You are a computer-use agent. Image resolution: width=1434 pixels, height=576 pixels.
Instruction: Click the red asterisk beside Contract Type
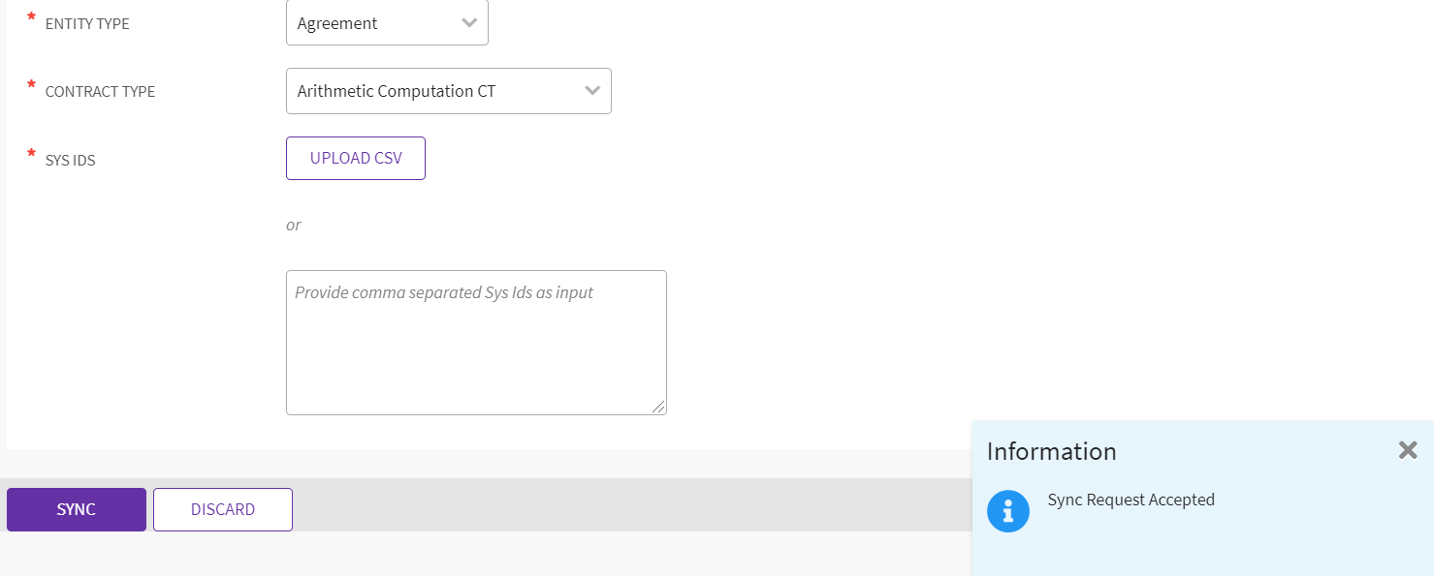31,86
